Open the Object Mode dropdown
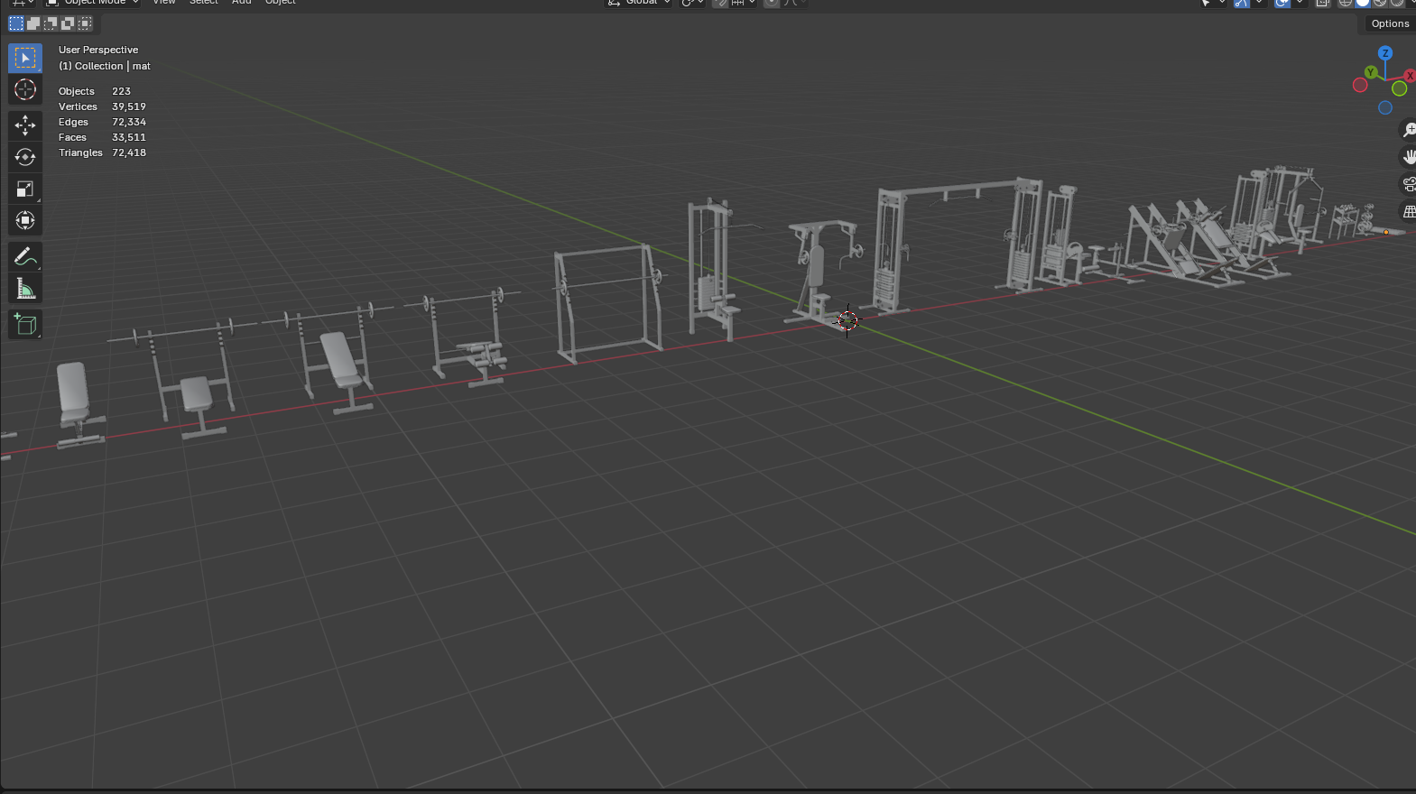The image size is (1416, 794). pos(93,3)
